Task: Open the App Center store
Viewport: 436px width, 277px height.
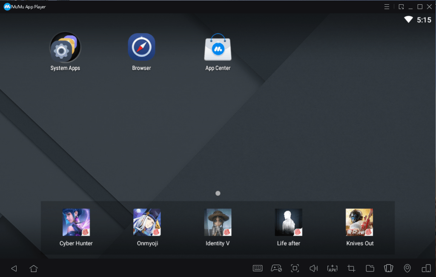Action: 218,47
